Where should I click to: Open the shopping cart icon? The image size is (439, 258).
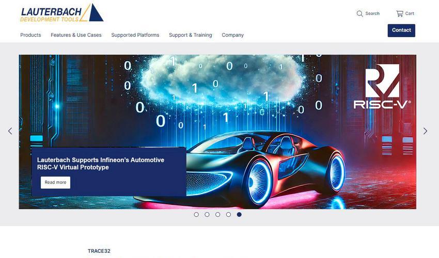400,13
